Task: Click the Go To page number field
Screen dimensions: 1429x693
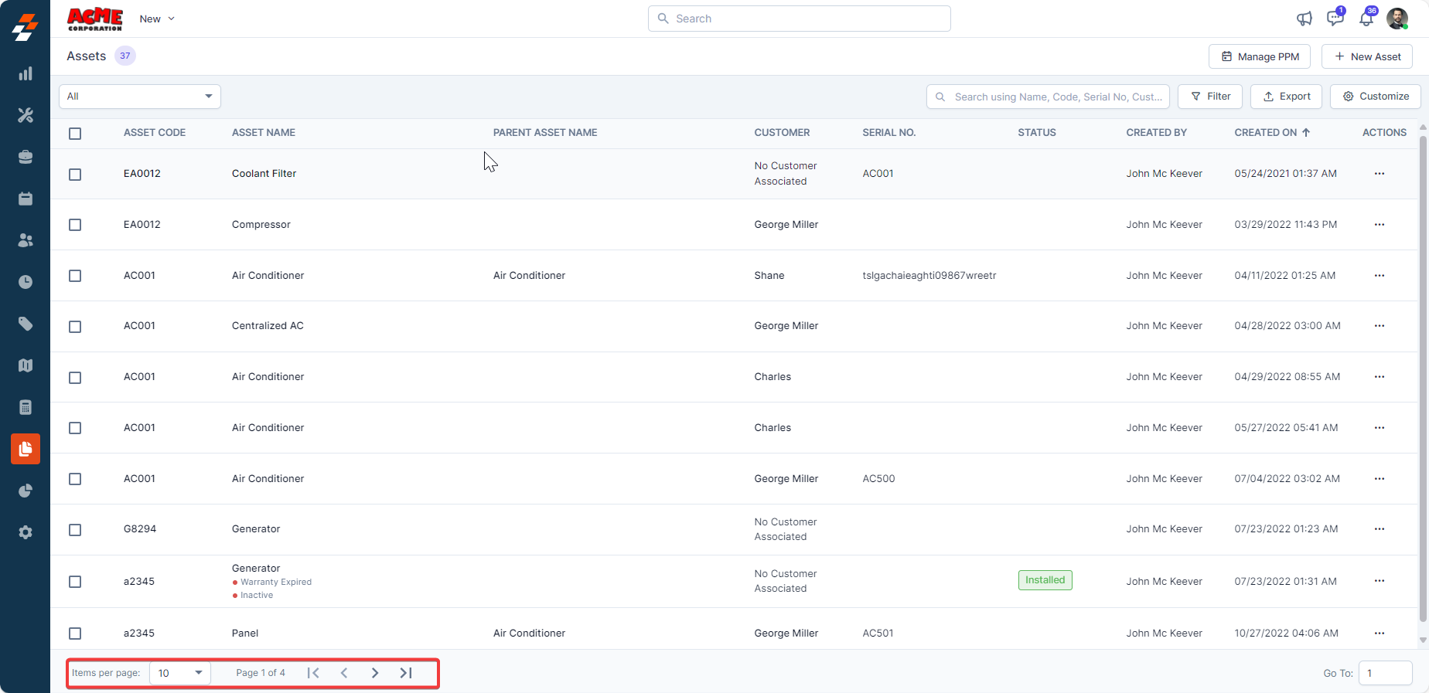Action: [1385, 673]
